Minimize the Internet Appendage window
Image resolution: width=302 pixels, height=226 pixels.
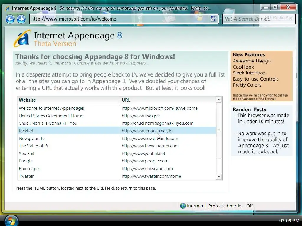(x=266, y=7)
